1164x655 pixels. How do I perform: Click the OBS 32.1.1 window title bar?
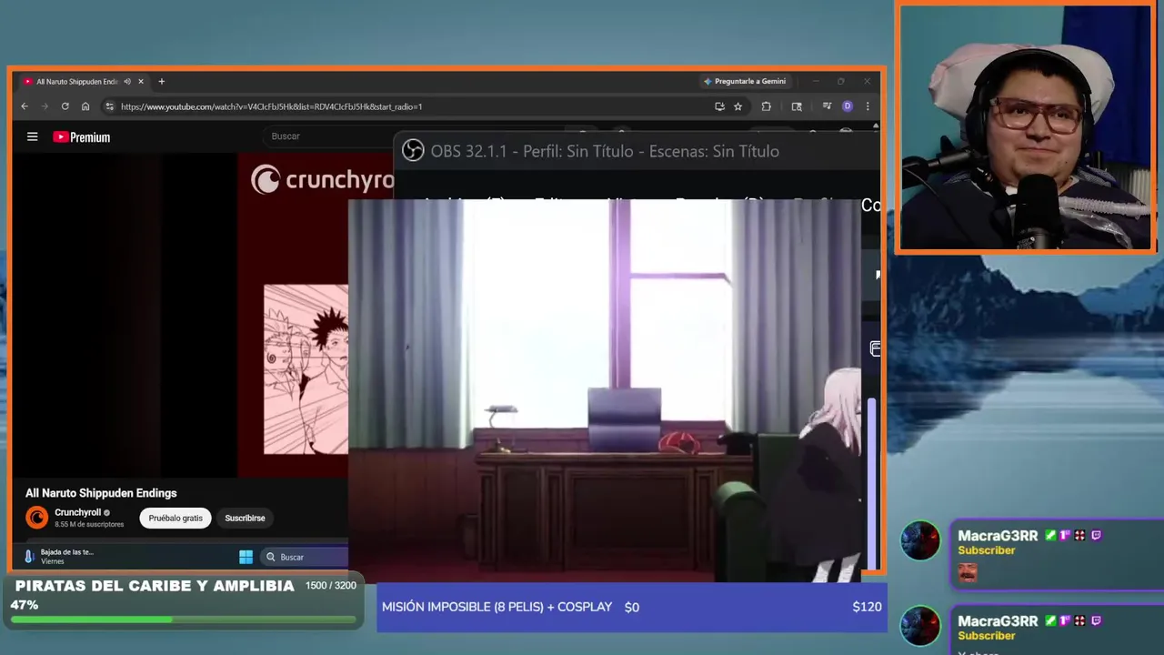pos(637,151)
